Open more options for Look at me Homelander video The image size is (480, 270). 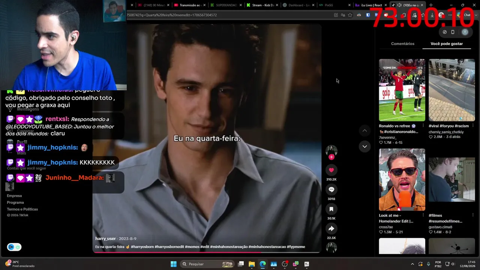(423, 215)
